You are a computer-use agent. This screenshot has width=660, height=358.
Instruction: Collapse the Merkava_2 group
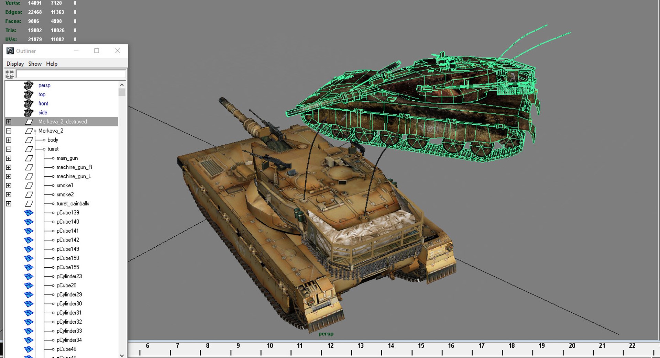tap(9, 131)
